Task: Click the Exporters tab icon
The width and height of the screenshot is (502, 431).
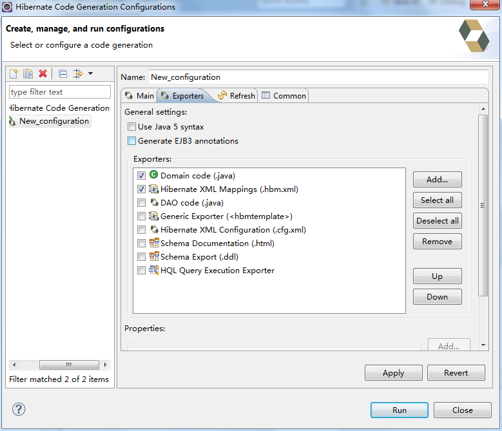Action: 165,95
